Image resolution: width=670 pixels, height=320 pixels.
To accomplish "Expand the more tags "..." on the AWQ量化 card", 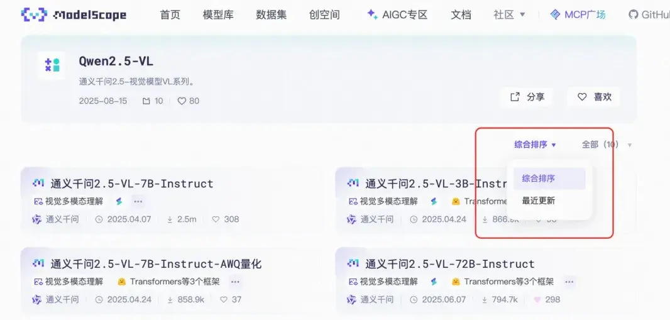I will coord(235,282).
